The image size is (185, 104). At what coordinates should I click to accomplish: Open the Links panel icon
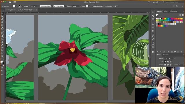[x=153, y=47]
